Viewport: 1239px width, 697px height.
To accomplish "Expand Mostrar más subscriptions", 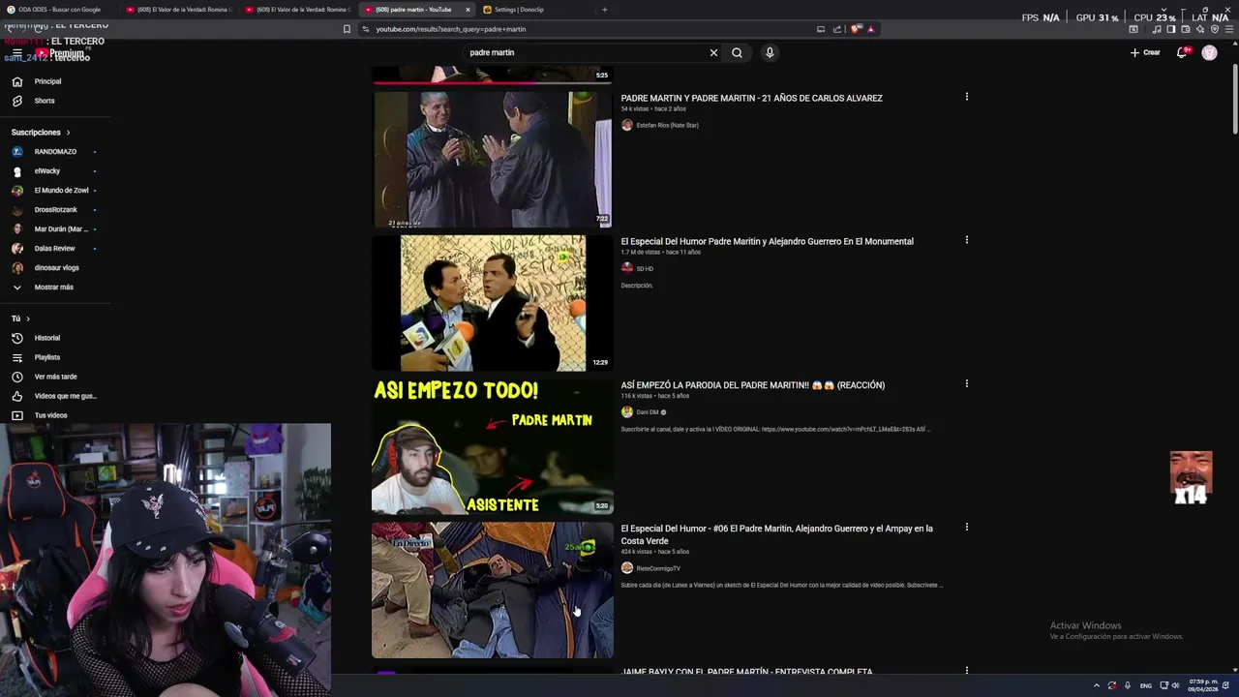I will click(55, 288).
